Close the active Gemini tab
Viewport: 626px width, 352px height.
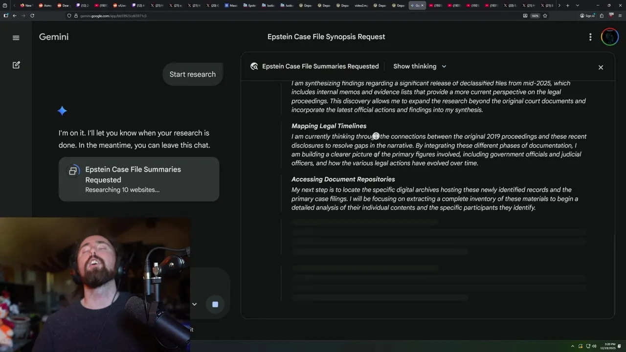(422, 5)
